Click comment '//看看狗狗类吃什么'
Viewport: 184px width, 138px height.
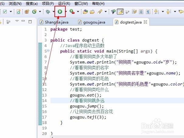click(89, 90)
